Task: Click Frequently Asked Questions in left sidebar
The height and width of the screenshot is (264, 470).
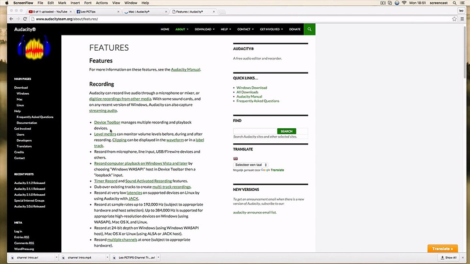Action: (35, 117)
